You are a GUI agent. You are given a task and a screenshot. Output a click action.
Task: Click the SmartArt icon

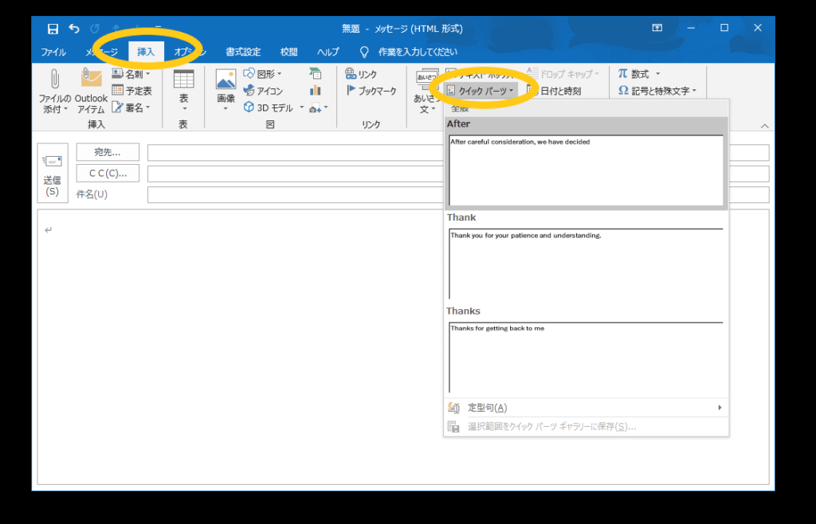coord(316,73)
